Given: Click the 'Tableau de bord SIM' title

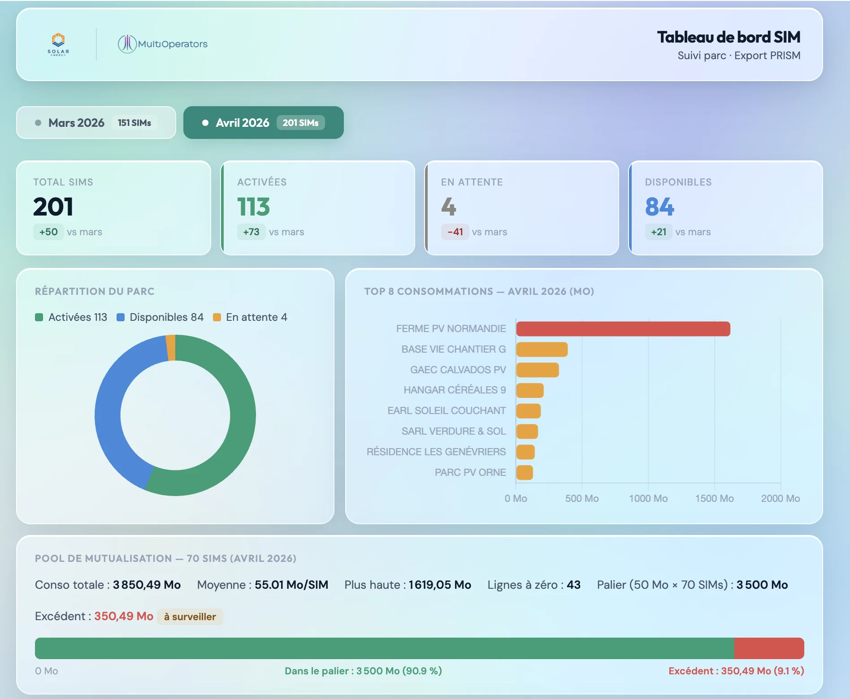Looking at the screenshot, I should pos(729,37).
